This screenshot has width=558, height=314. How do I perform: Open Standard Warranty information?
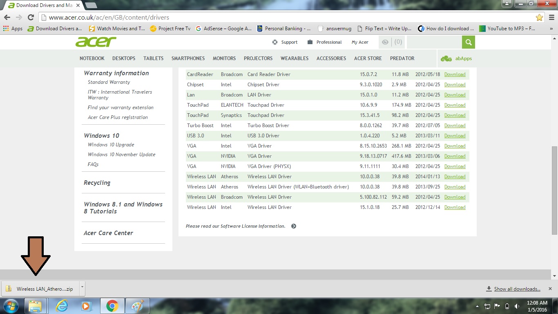click(x=109, y=82)
